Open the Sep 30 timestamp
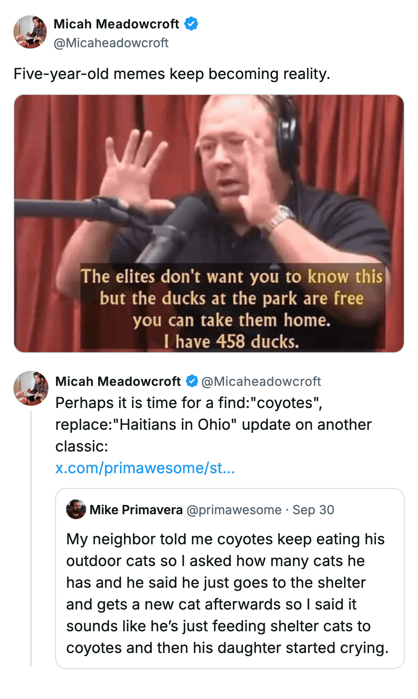Viewport: 418px width, 699px height. tap(313, 510)
